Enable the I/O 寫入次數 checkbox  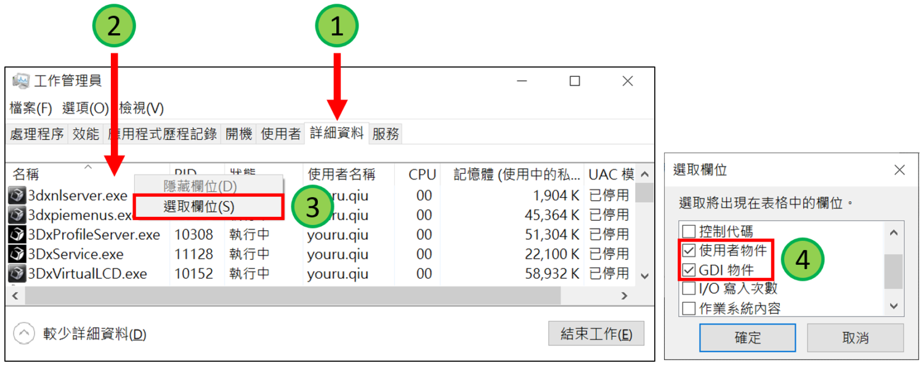689,289
